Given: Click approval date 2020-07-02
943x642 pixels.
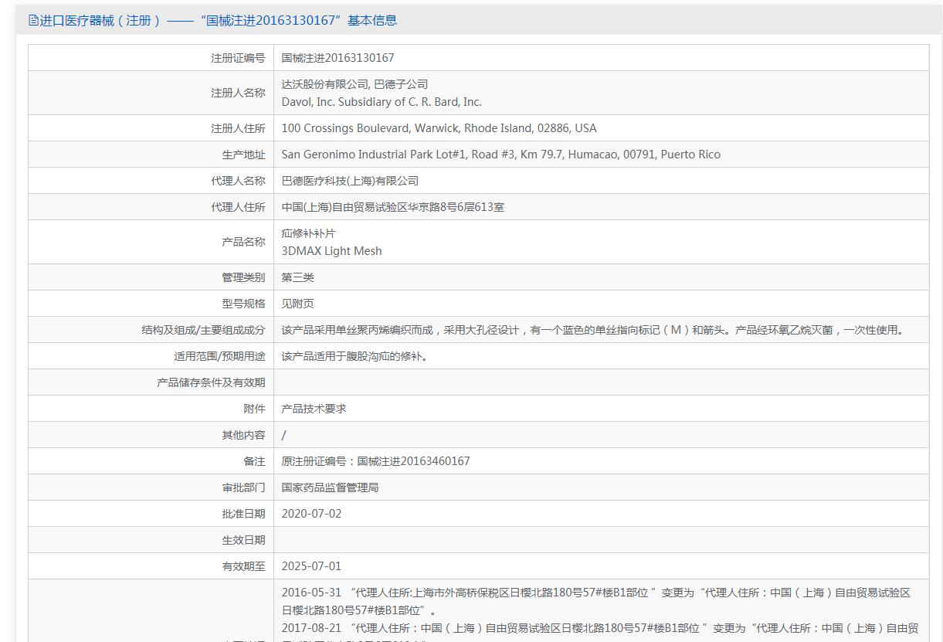Looking at the screenshot, I should point(311,514).
